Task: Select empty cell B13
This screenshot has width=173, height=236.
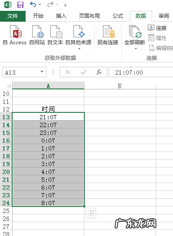Action: click(120, 117)
